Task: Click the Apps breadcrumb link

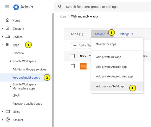Action: (63, 17)
